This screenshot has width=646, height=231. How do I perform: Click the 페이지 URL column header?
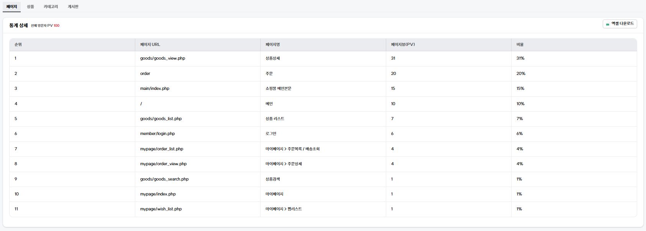coord(150,45)
